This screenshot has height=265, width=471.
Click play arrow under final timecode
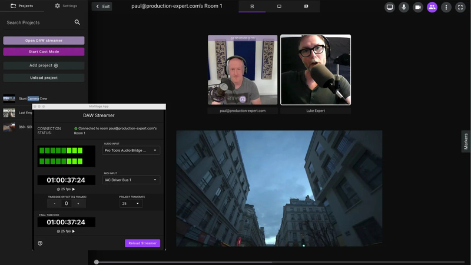coord(73,231)
